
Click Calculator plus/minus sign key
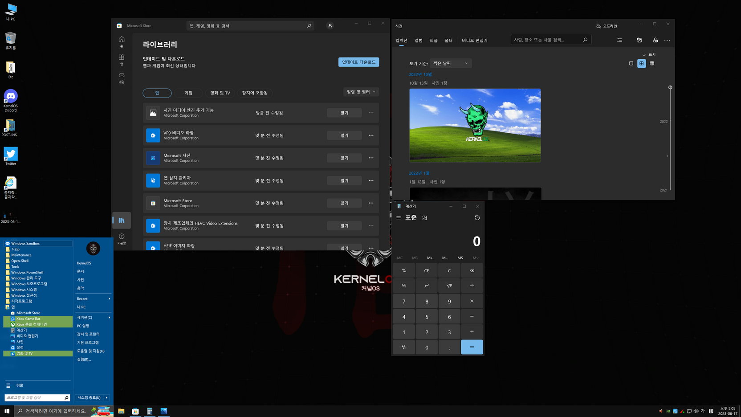[404, 347]
